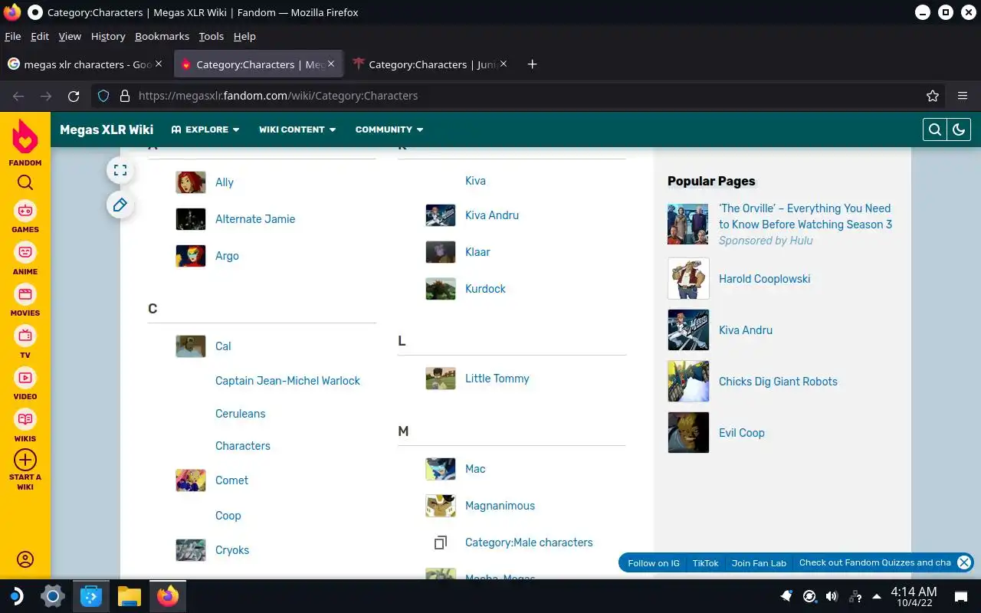Open the File menu

(x=12, y=36)
